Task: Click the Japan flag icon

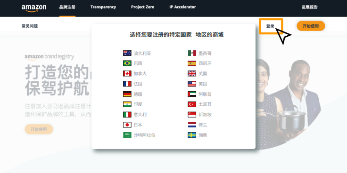Action: click(127, 125)
